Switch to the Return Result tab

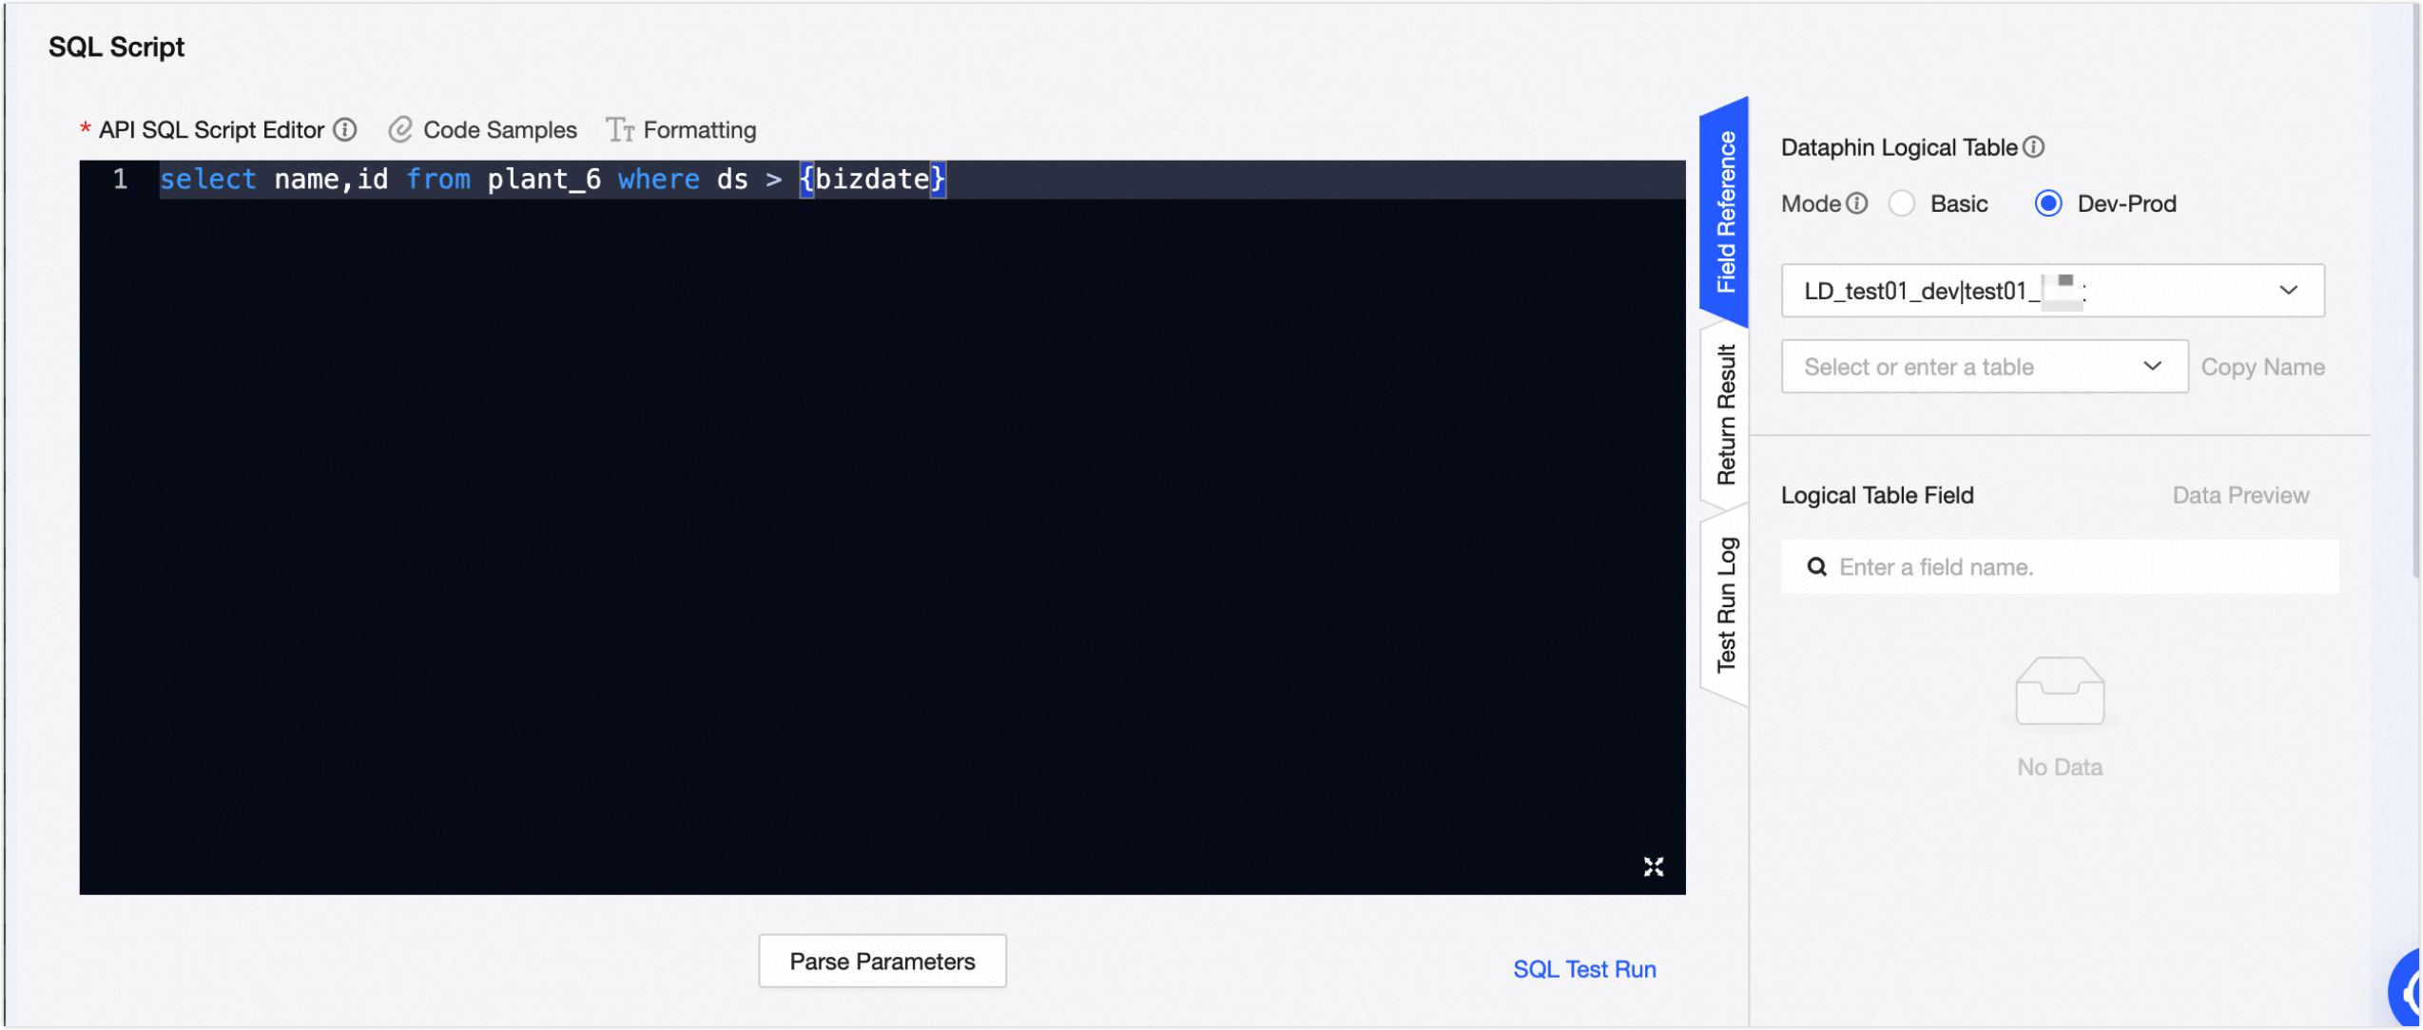point(1726,415)
